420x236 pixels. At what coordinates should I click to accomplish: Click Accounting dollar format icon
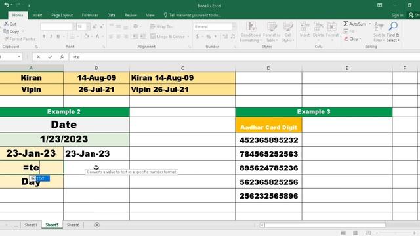[198, 36]
